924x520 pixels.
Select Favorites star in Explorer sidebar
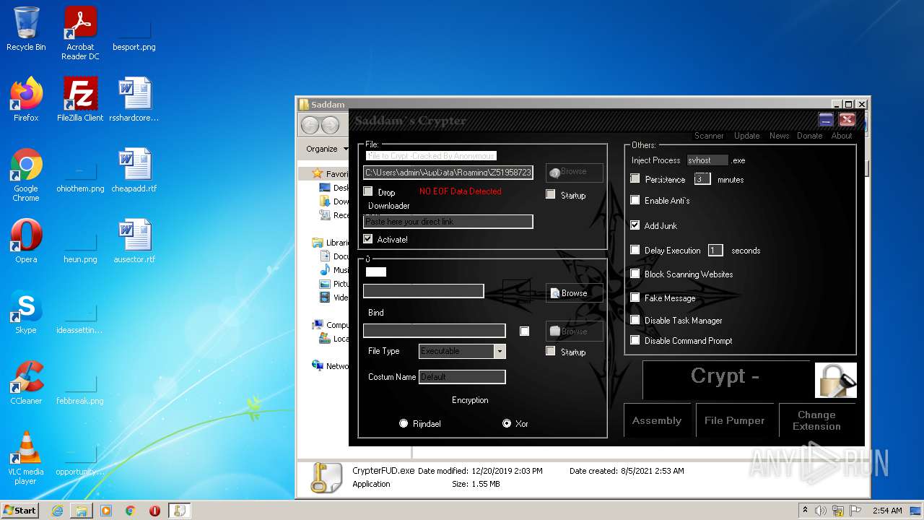point(318,173)
